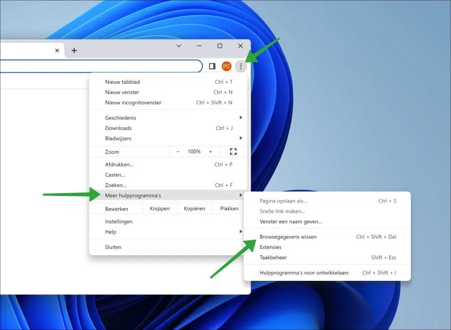Click the Plakken button
This screenshot has height=330, width=451.
(x=230, y=209)
